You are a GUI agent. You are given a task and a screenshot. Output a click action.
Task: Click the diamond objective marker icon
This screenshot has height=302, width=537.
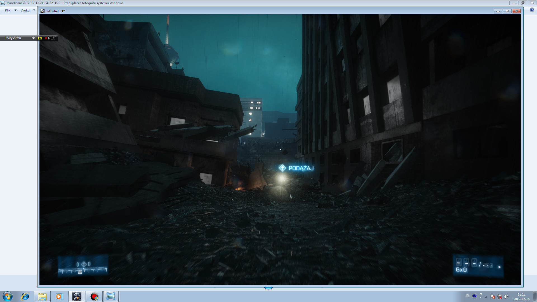tap(282, 168)
